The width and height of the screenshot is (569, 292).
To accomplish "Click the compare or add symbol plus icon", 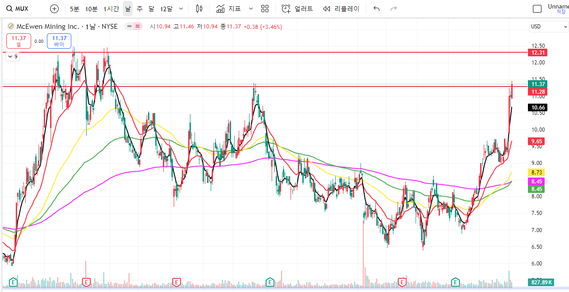I will point(54,9).
